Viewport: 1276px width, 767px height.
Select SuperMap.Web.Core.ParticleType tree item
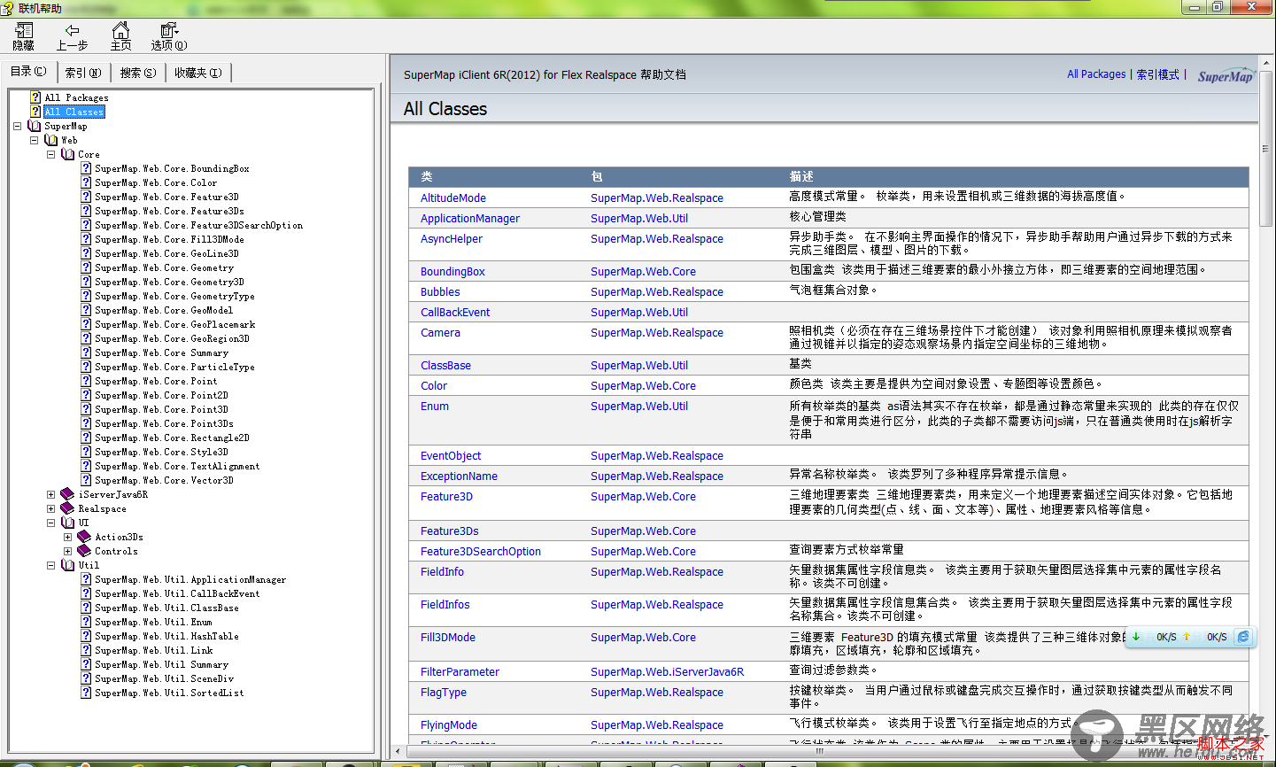[174, 367]
